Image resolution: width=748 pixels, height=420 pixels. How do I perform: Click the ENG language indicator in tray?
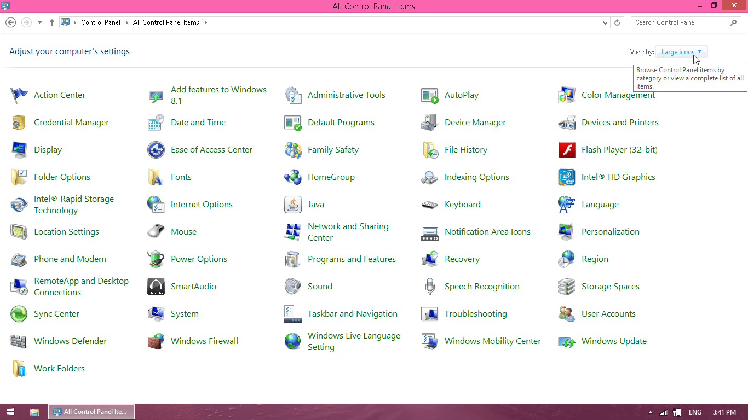(695, 412)
